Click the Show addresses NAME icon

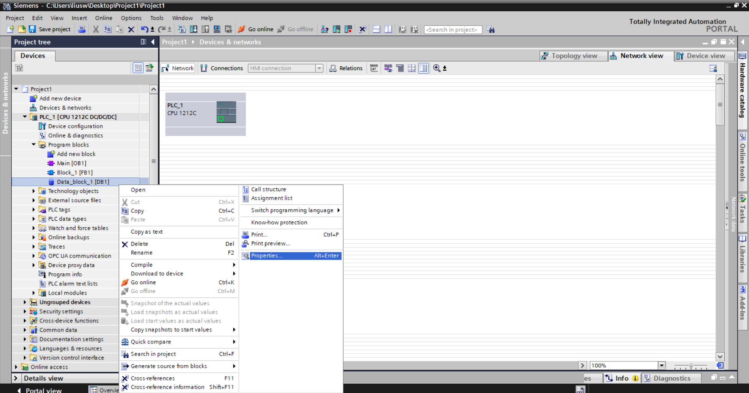coord(374,68)
